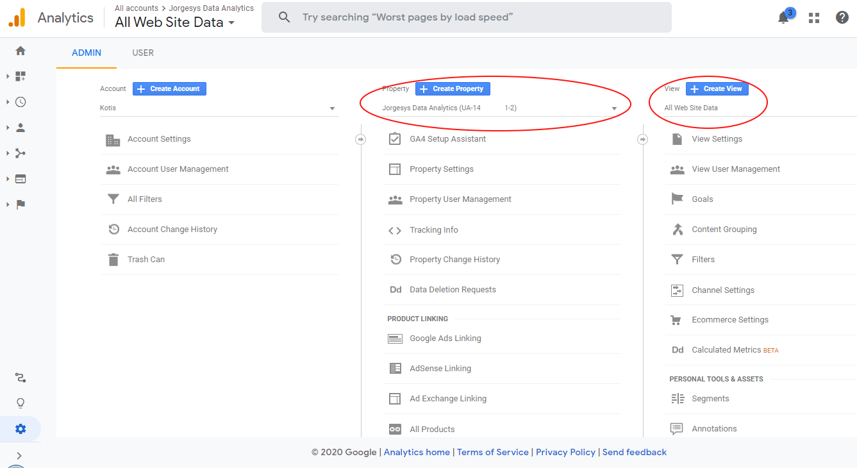
Task: Click Send feedback footer link
Action: tap(635, 452)
